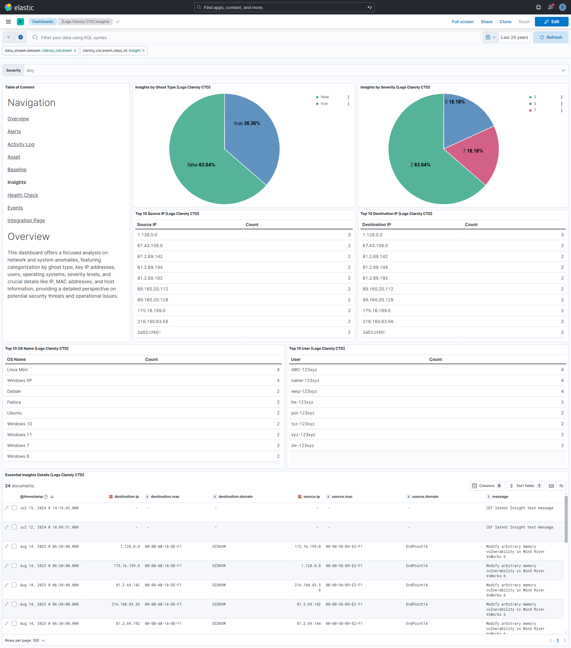Open the main navigation hamburger menu

(8, 22)
